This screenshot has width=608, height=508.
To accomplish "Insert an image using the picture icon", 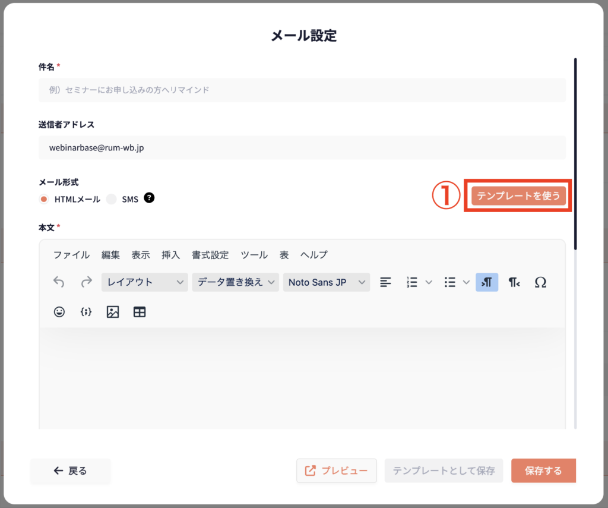I will click(113, 312).
